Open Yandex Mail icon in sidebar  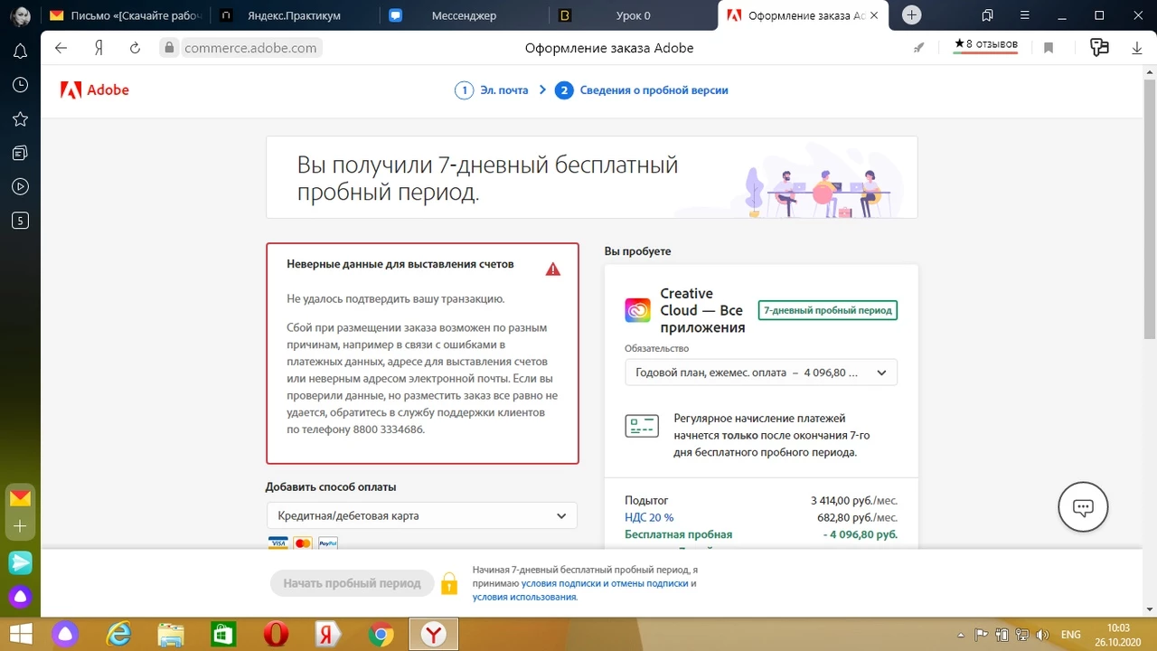click(20, 498)
